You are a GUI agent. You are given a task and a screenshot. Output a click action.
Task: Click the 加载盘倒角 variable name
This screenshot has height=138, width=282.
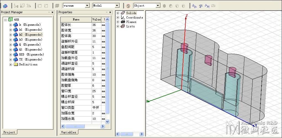tap(69, 80)
